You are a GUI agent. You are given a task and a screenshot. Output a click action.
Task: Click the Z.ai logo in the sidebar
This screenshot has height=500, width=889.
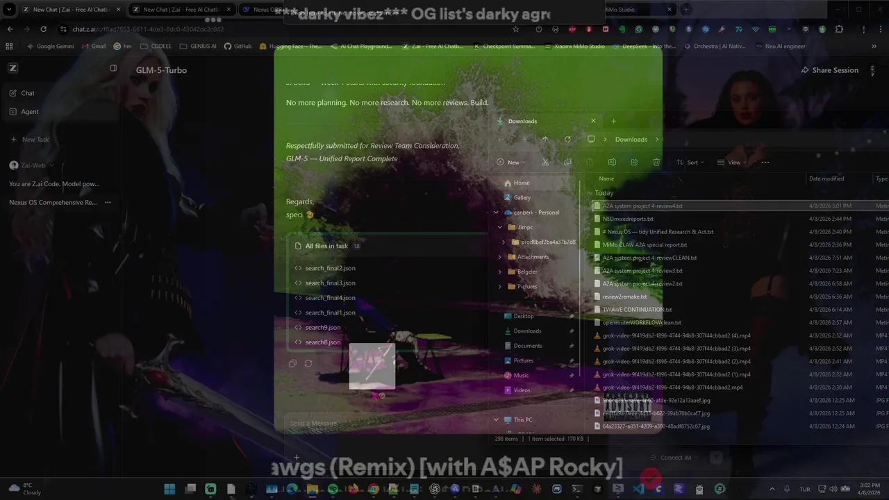pyautogui.click(x=13, y=68)
